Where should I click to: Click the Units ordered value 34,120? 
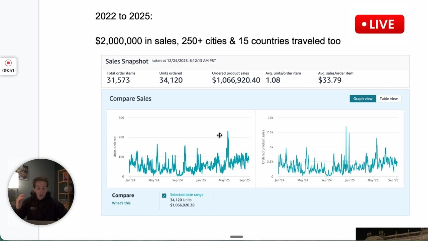pos(171,80)
